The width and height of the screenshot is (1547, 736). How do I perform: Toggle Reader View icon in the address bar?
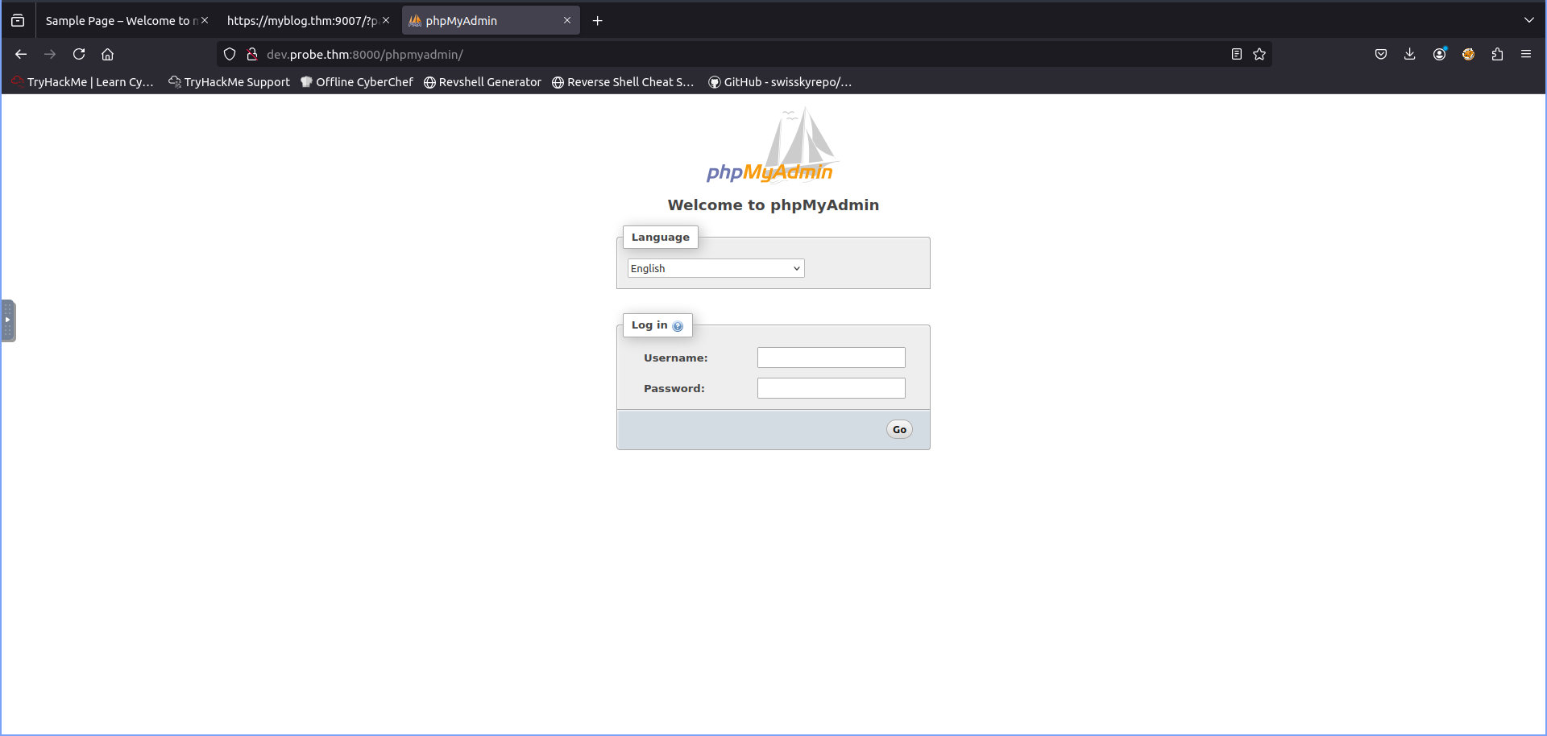1237,54
